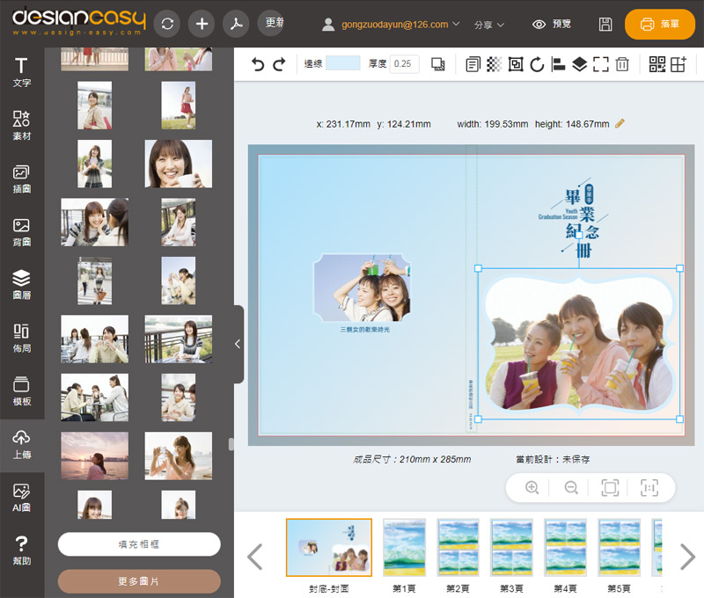Click the redo arrow icon
704x598 pixels.
click(x=279, y=64)
